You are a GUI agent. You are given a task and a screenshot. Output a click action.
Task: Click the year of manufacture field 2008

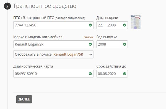tap(112, 44)
